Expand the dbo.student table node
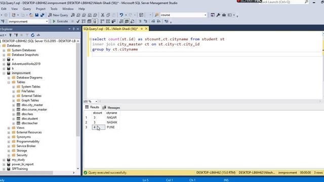The height and width of the screenshot is (182, 324). pos(14,119)
